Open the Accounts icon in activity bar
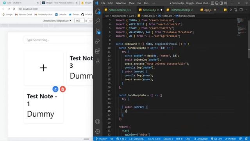This screenshot has height=141, width=250. click(x=98, y=121)
